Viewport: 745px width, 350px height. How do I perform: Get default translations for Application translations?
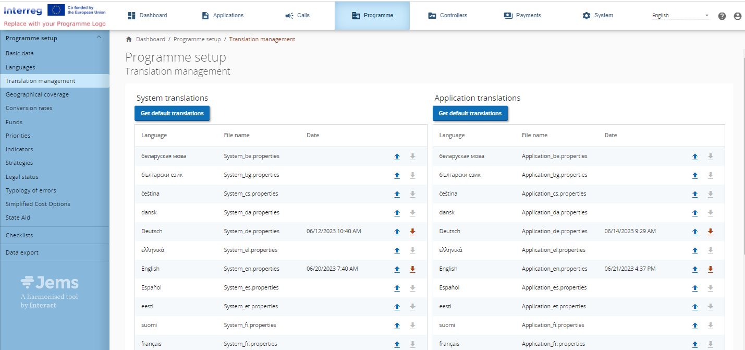tap(470, 113)
